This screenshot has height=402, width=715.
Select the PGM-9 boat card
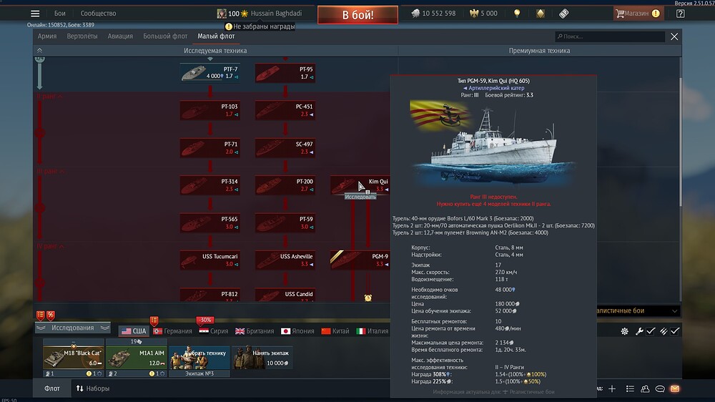click(360, 260)
